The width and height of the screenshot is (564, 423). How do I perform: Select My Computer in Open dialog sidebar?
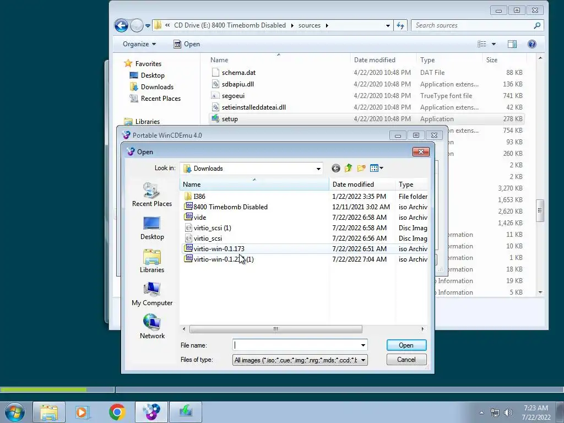(152, 294)
